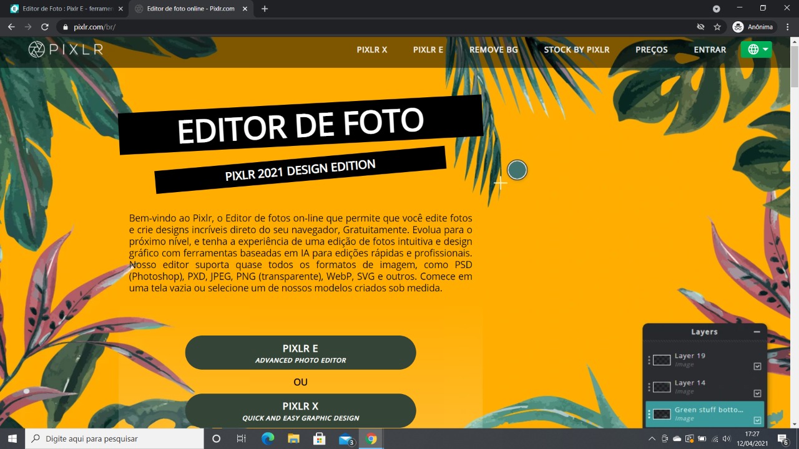Viewport: 799px width, 449px height.
Task: Open the Mail app from taskbar
Action: click(346, 438)
